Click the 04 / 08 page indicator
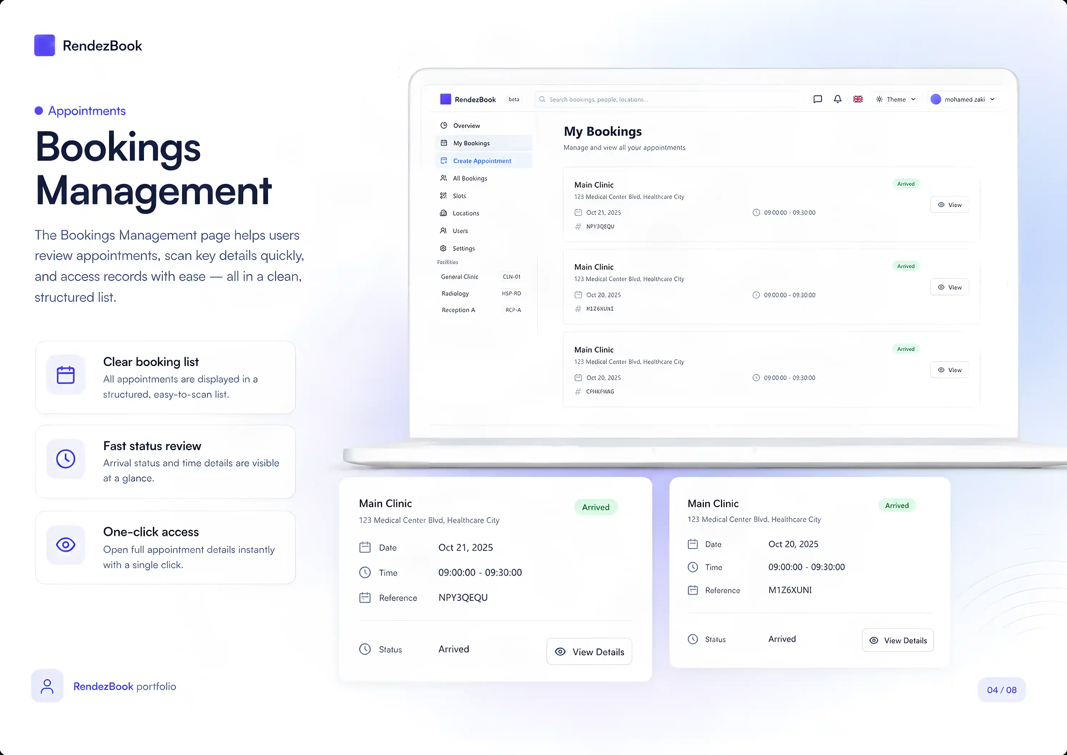This screenshot has width=1067, height=755. point(1002,690)
